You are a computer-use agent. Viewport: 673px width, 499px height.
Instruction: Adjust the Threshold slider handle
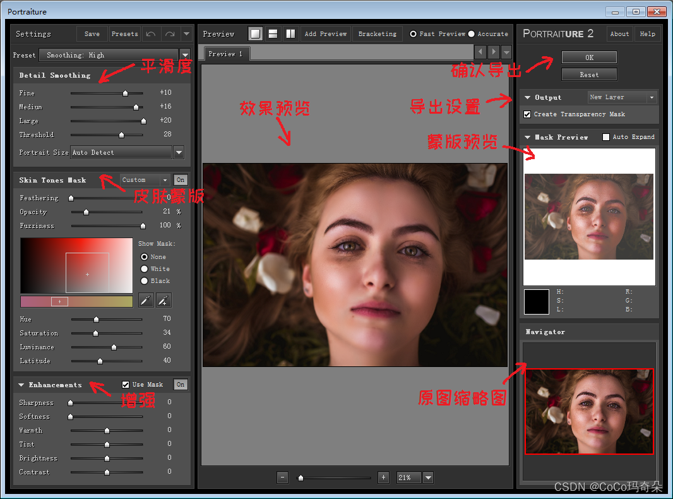click(121, 135)
